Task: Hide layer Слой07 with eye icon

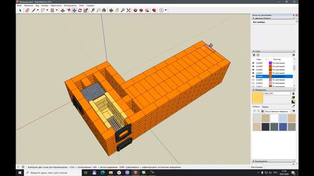Action: point(253,73)
